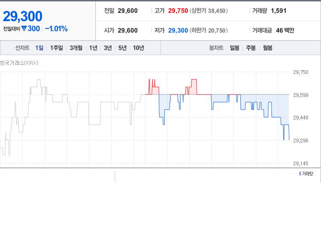Switch to 일봉 candle chart
The image size is (321, 225).
(x=234, y=48)
